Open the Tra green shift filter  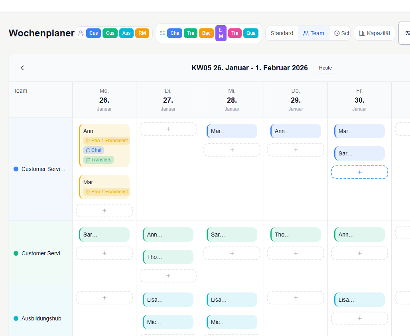coord(191,33)
